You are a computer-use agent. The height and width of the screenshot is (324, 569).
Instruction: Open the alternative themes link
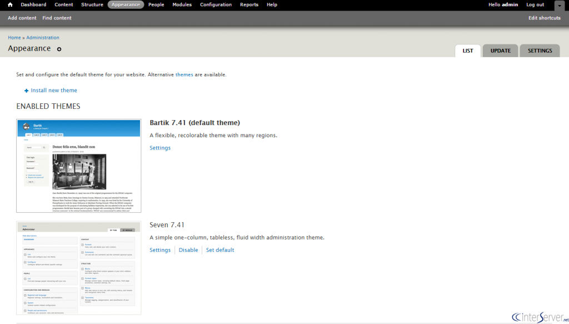click(184, 74)
